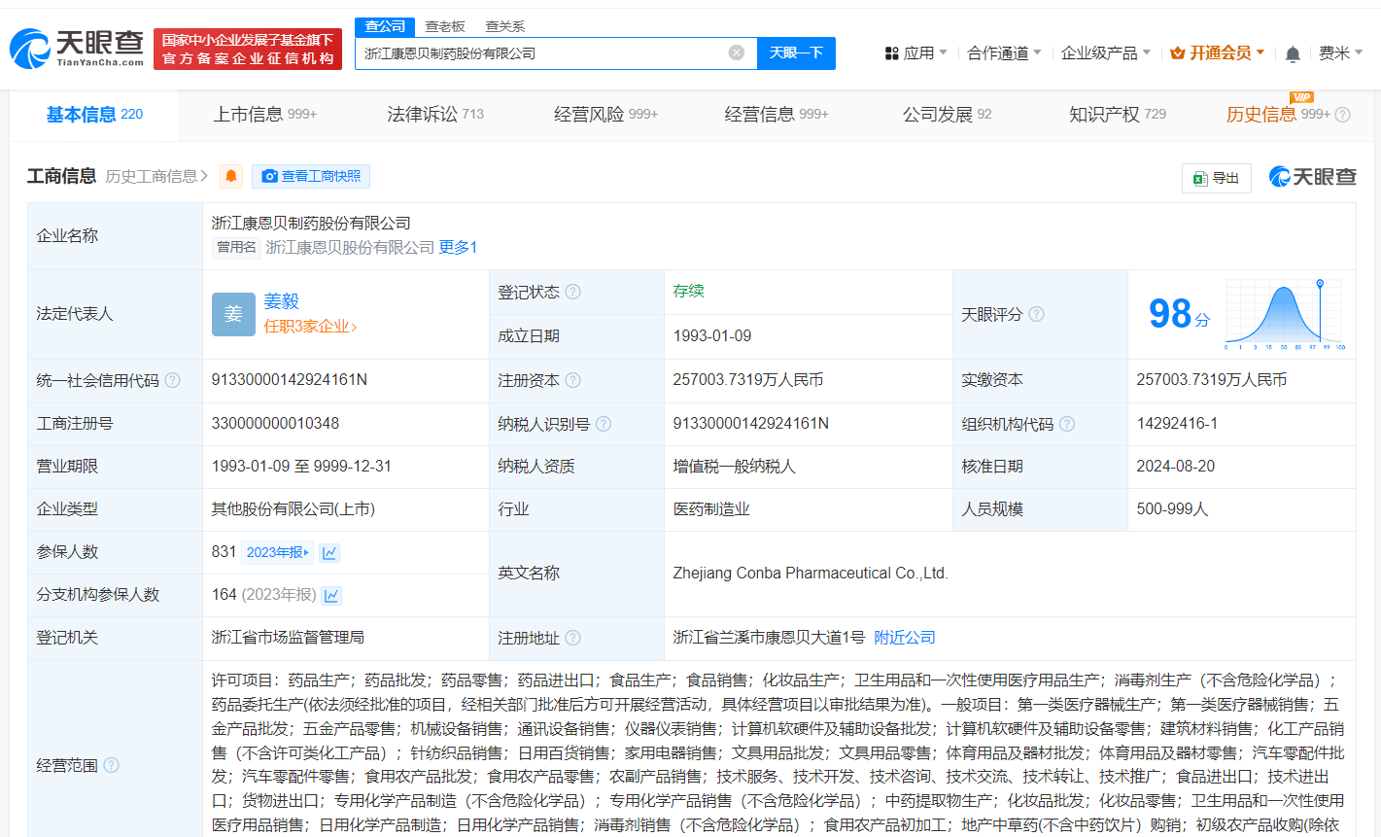The width and height of the screenshot is (1381, 837).
Task: Open the help icon beside 注册资本
Action: [x=572, y=380]
